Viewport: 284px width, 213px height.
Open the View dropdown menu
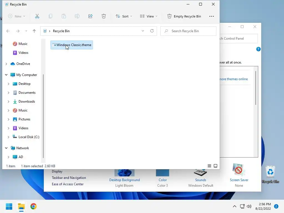[x=149, y=16]
